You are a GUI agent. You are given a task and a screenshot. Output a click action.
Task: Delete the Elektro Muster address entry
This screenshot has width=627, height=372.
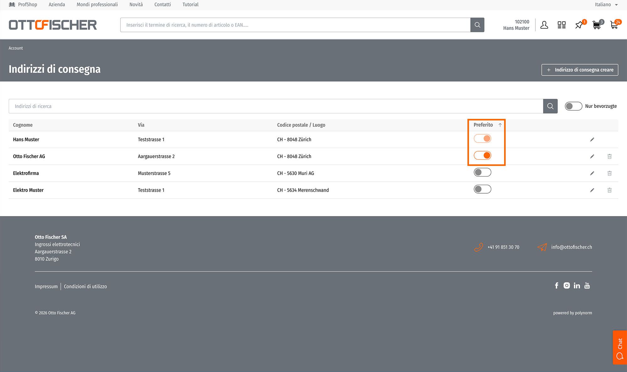coord(609,190)
